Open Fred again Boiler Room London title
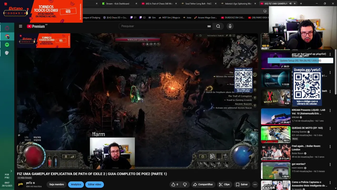The image size is (337, 190). pos(306,148)
